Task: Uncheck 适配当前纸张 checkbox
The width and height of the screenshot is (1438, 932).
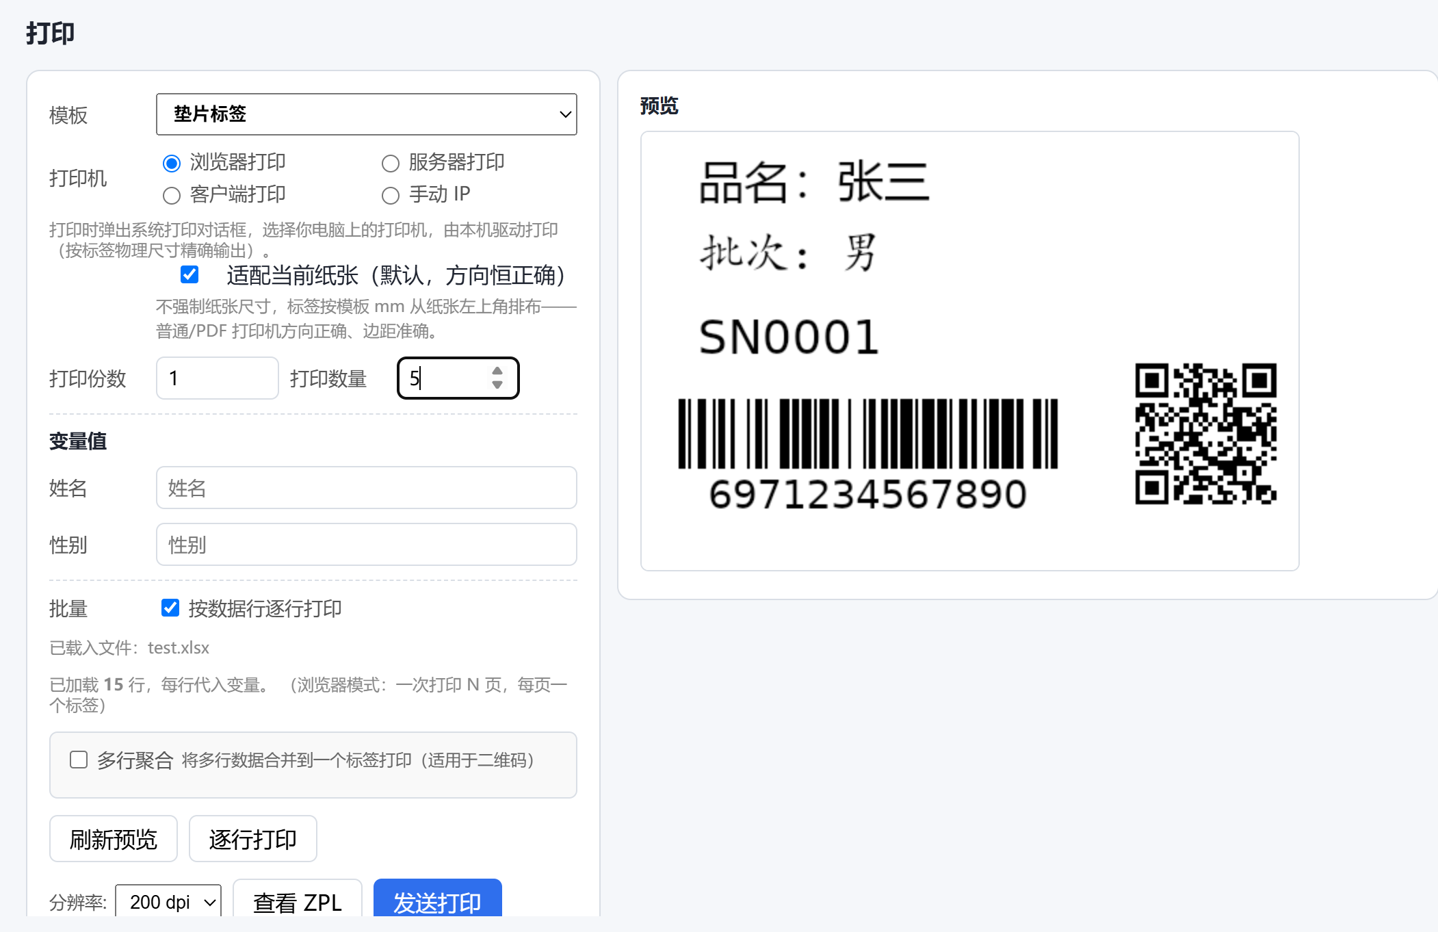Action: (x=189, y=274)
